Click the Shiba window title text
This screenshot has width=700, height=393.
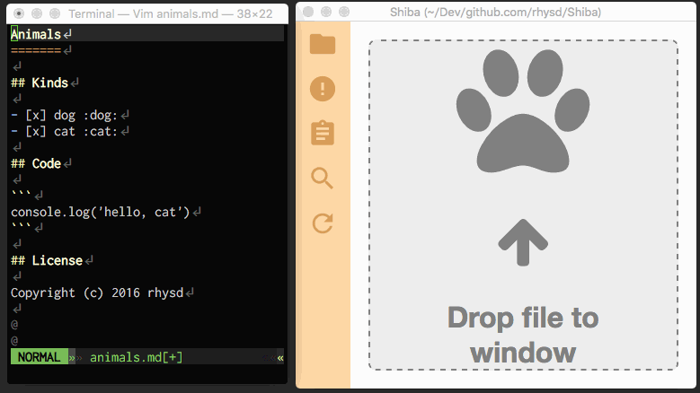point(495,12)
